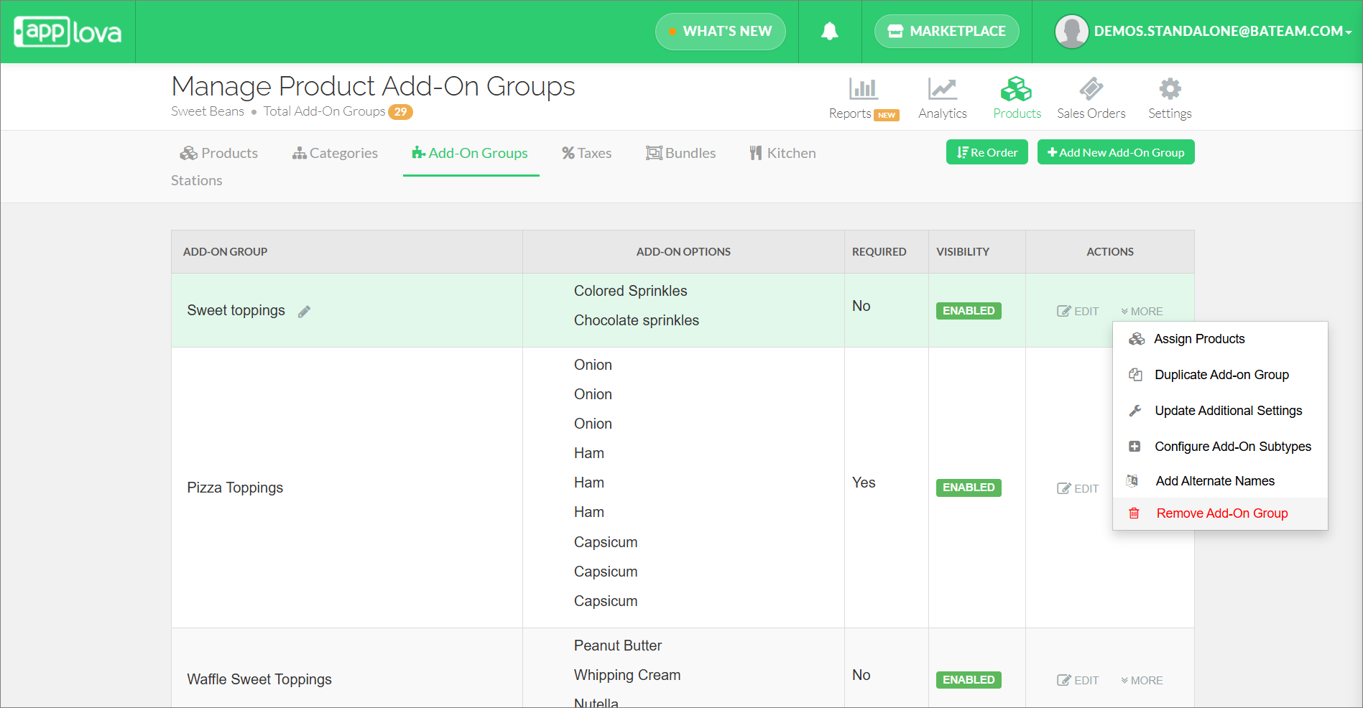Click Add New Add-On Group button

pyautogui.click(x=1116, y=152)
